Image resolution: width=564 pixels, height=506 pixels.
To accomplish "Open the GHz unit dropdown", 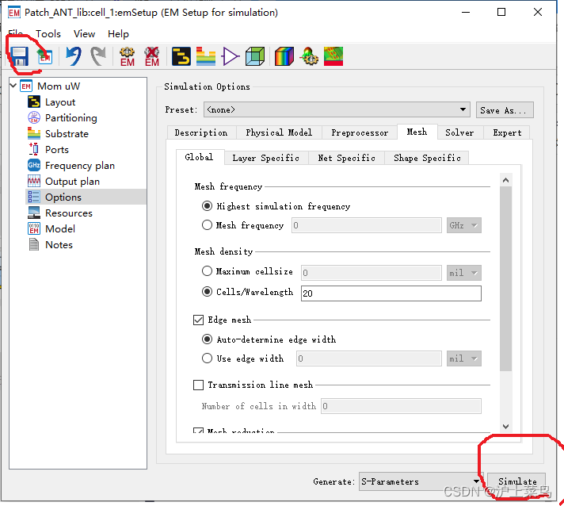I will 464,225.
